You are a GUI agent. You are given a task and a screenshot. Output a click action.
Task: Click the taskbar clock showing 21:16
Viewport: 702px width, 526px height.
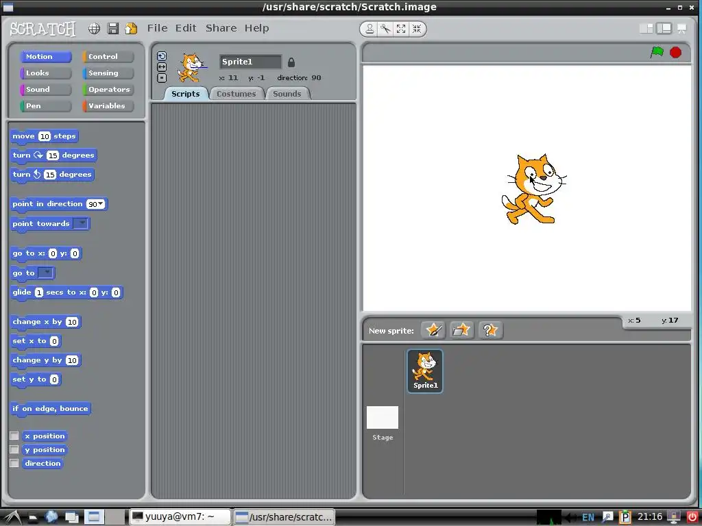coord(650,517)
